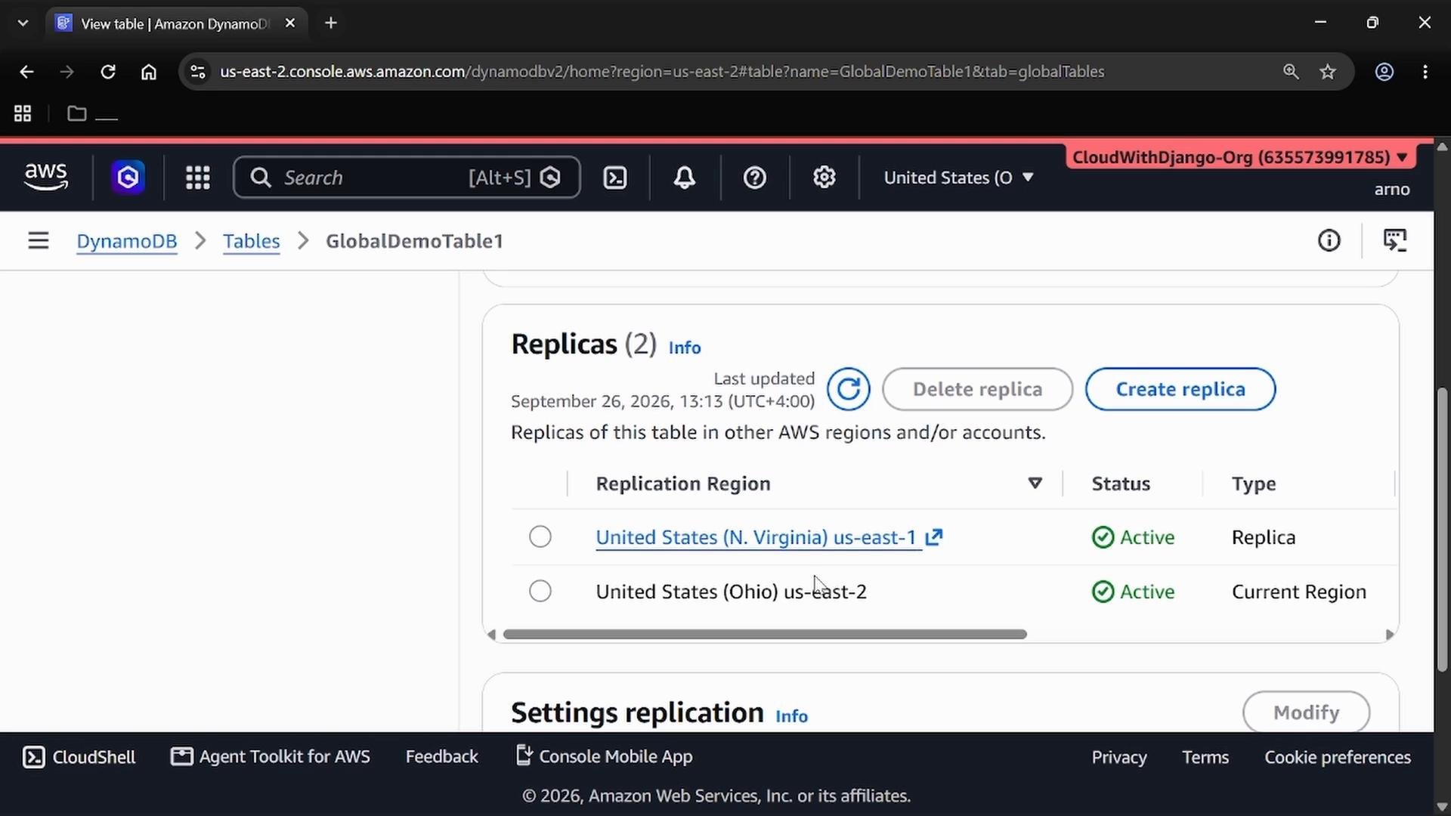View site information icon in address bar

click(x=198, y=72)
